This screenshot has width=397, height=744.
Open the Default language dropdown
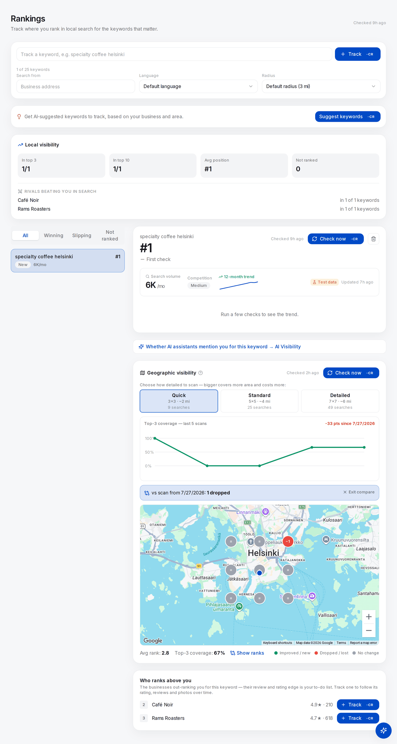(198, 86)
